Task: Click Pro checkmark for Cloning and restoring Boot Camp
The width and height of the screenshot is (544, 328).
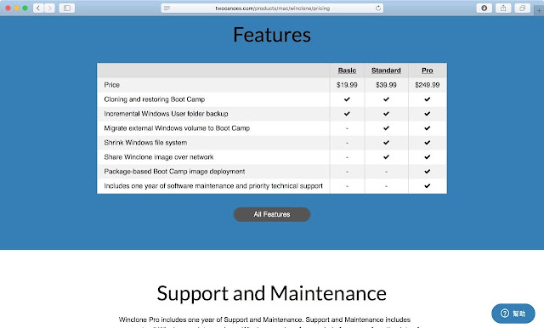Action: pyautogui.click(x=427, y=99)
